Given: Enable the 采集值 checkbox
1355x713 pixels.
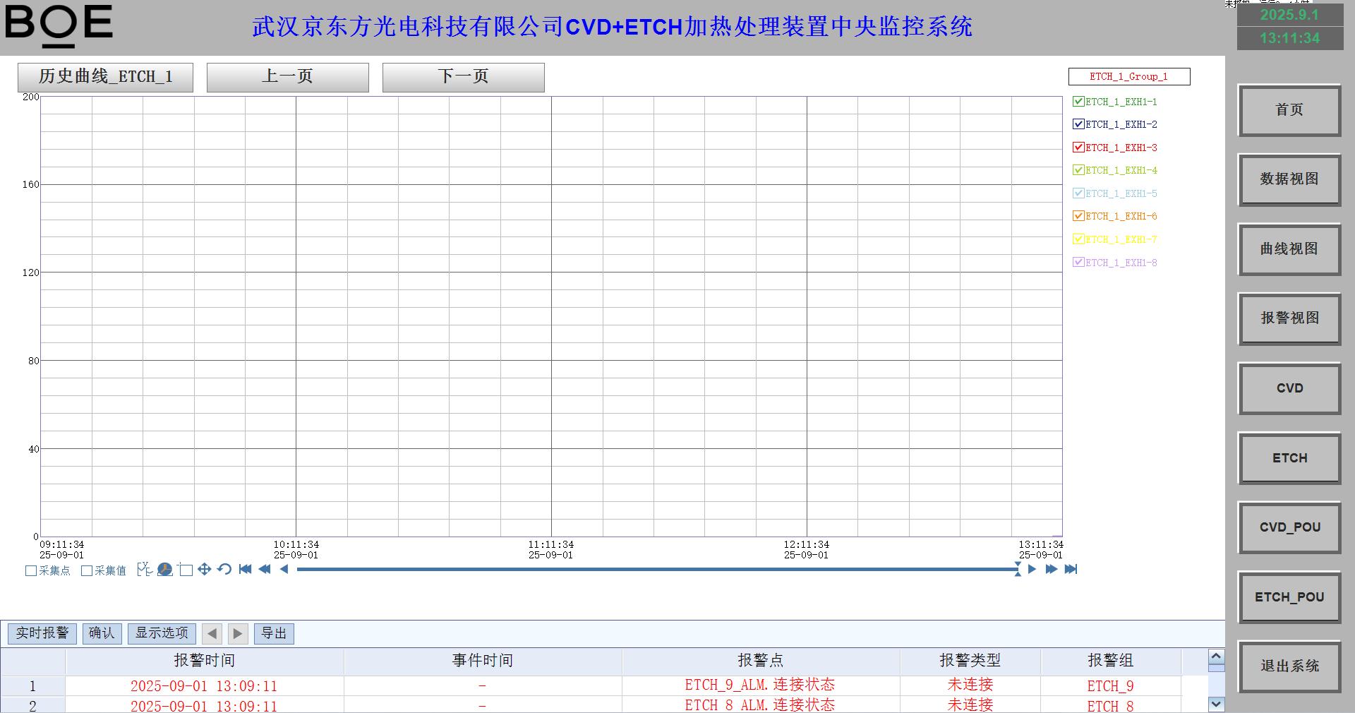Looking at the screenshot, I should tap(88, 571).
